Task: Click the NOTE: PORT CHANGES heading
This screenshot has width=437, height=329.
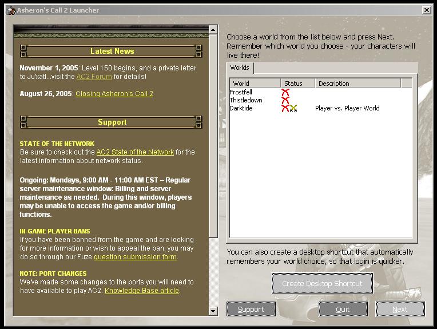Action: pyautogui.click(x=53, y=273)
